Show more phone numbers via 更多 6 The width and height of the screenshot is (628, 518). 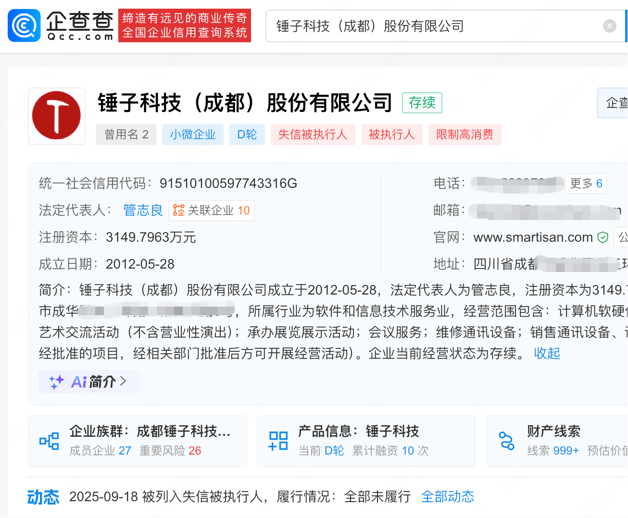click(586, 184)
